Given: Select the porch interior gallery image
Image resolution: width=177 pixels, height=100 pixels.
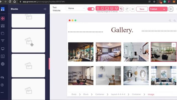Looking at the screenshot, I should tap(81, 52).
